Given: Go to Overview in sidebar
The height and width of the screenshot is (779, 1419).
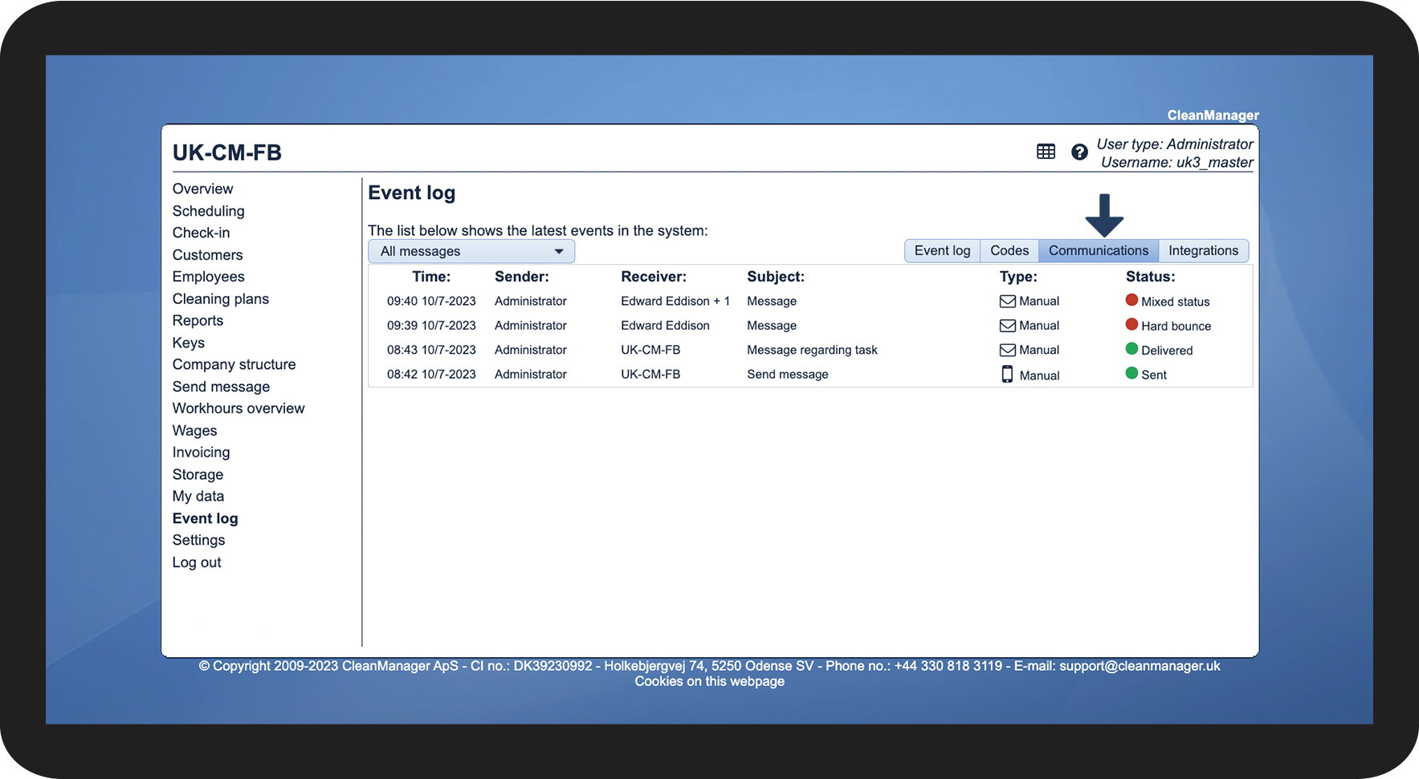Looking at the screenshot, I should click(x=202, y=189).
